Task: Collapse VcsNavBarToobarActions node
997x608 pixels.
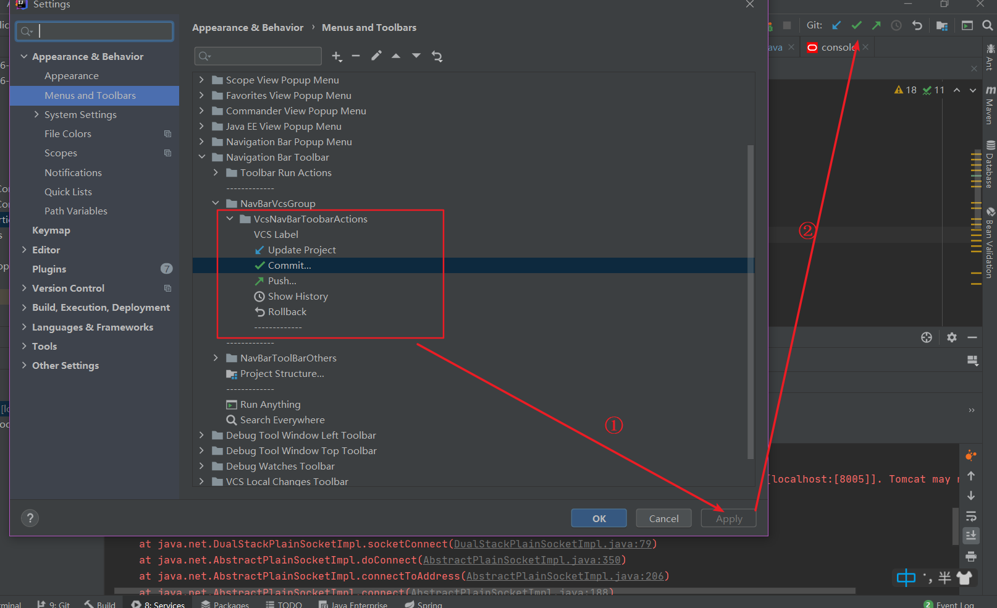Action: pos(230,219)
